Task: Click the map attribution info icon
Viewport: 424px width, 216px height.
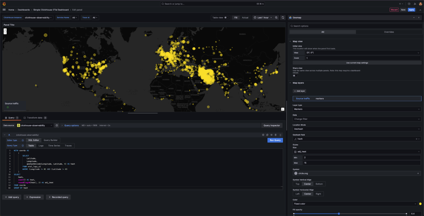Action: point(283,109)
